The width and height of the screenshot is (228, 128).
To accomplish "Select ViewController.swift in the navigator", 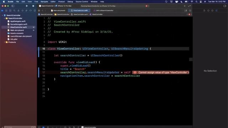I will pyautogui.click(x=19, y=27).
